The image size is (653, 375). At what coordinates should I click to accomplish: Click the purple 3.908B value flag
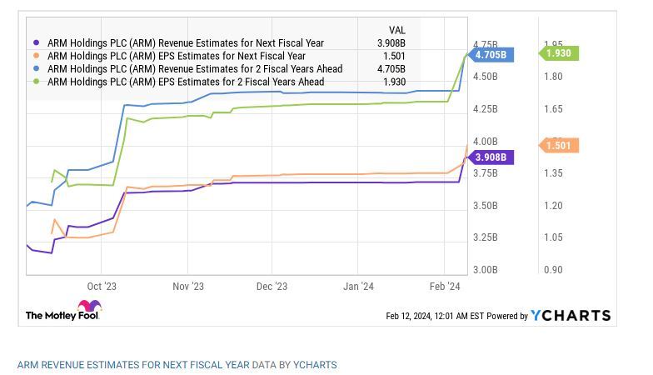[x=493, y=157]
